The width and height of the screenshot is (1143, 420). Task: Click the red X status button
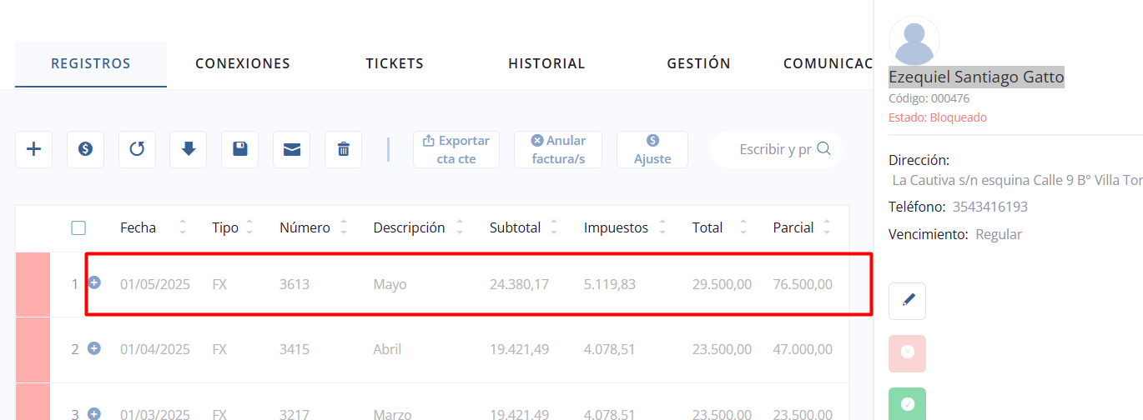click(908, 353)
